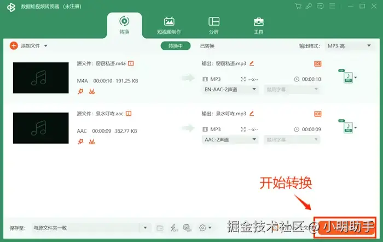
Task: Show media info for 窃窃私语.m4a
Action: (x=131, y=63)
